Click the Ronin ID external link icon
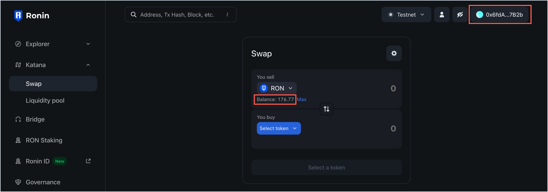548x192 pixels. point(88,161)
